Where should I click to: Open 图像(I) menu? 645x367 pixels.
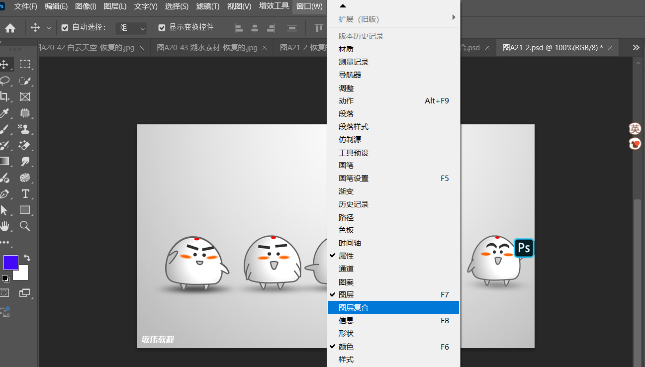(86, 6)
